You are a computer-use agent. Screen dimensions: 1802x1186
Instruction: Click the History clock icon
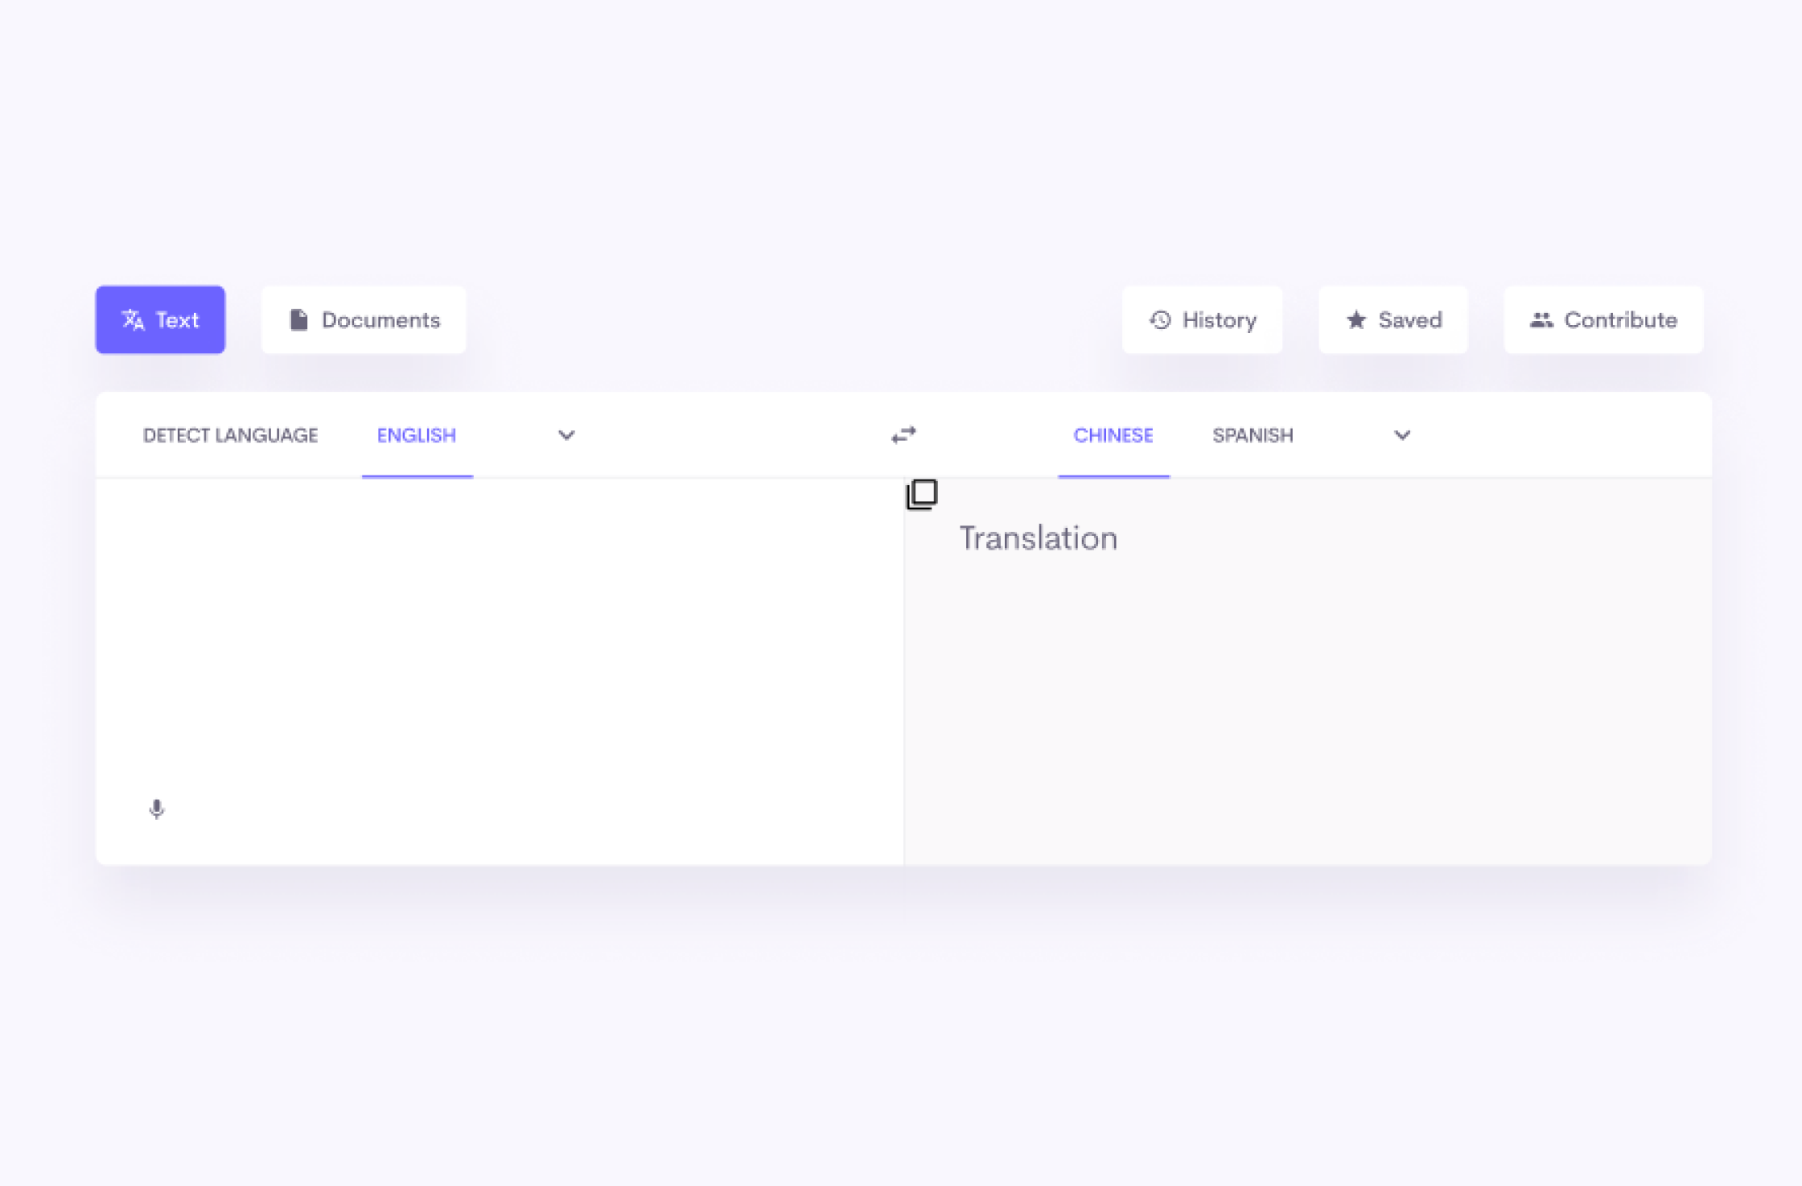[x=1160, y=319]
